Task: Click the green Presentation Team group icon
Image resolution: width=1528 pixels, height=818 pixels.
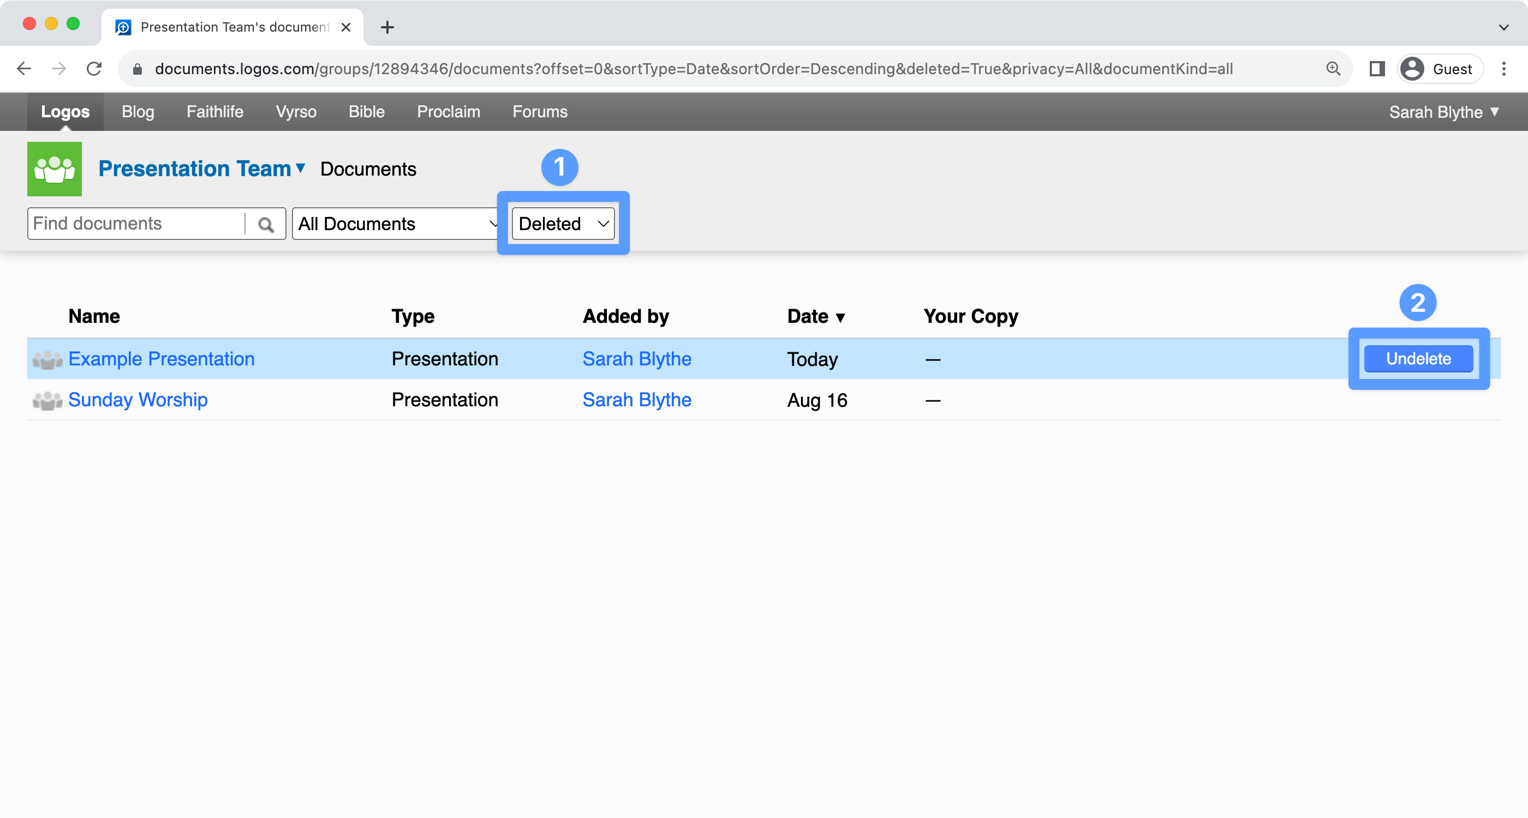Action: 55,169
